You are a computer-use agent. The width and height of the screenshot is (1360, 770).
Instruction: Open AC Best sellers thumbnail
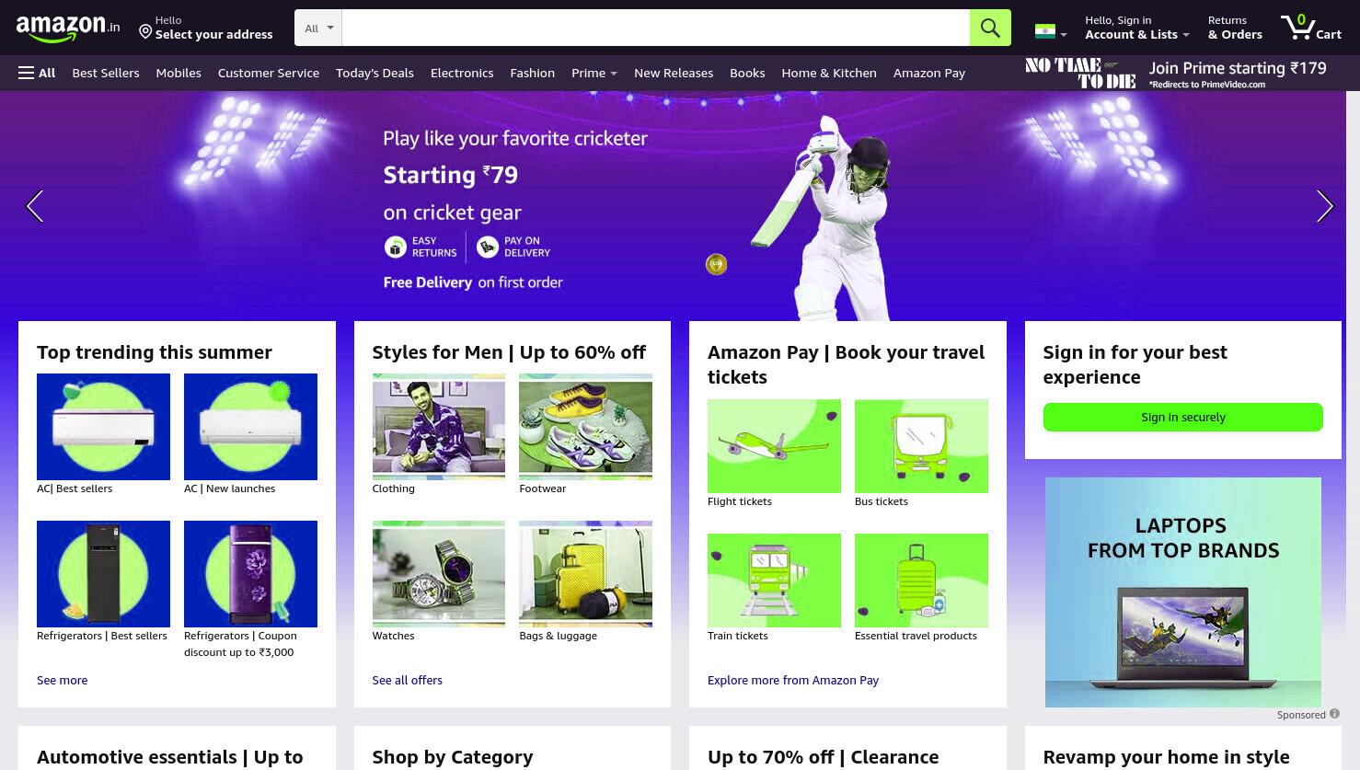click(x=103, y=427)
